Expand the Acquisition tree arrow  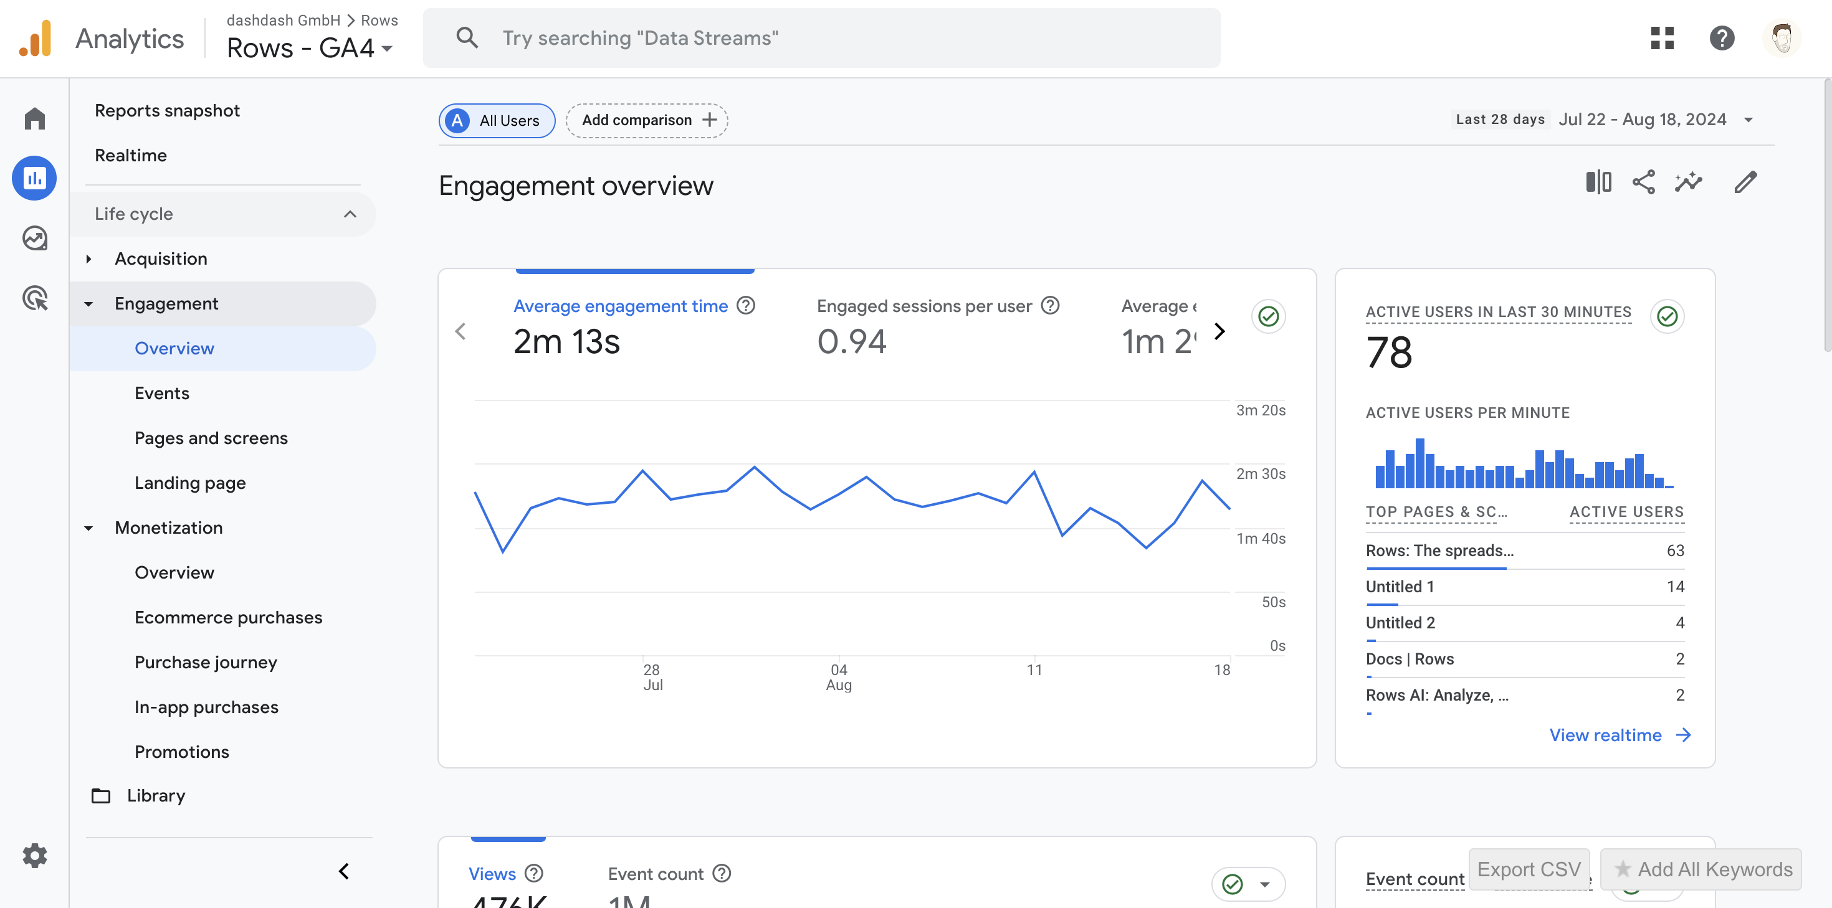point(88,259)
